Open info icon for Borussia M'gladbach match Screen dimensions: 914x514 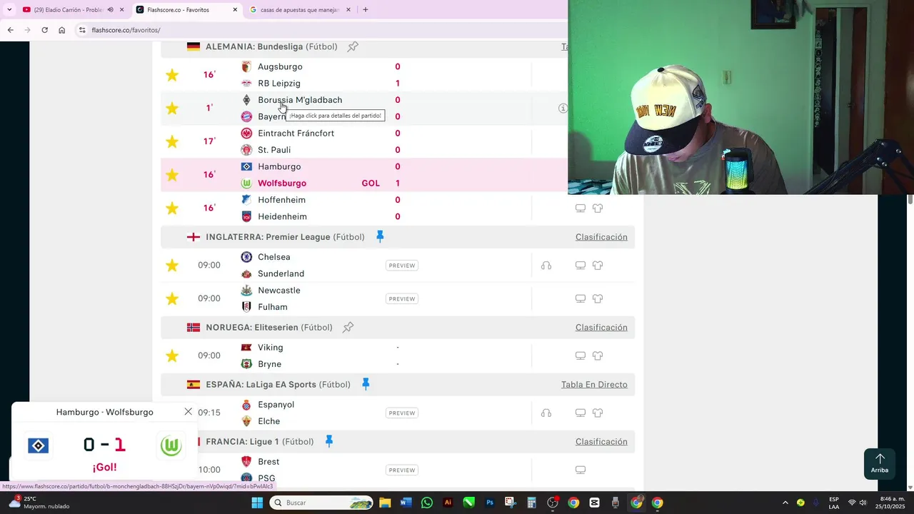pos(563,109)
